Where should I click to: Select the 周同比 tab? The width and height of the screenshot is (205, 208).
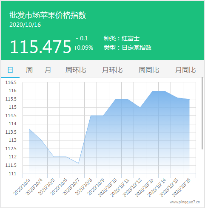coord(149,70)
